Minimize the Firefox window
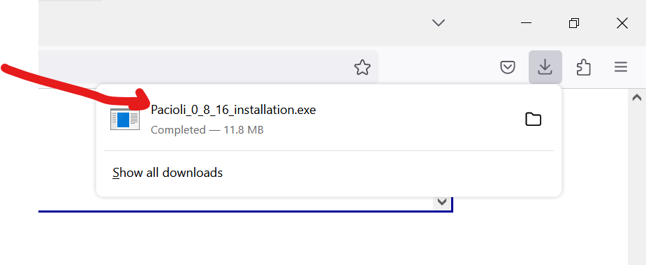 pos(526,22)
